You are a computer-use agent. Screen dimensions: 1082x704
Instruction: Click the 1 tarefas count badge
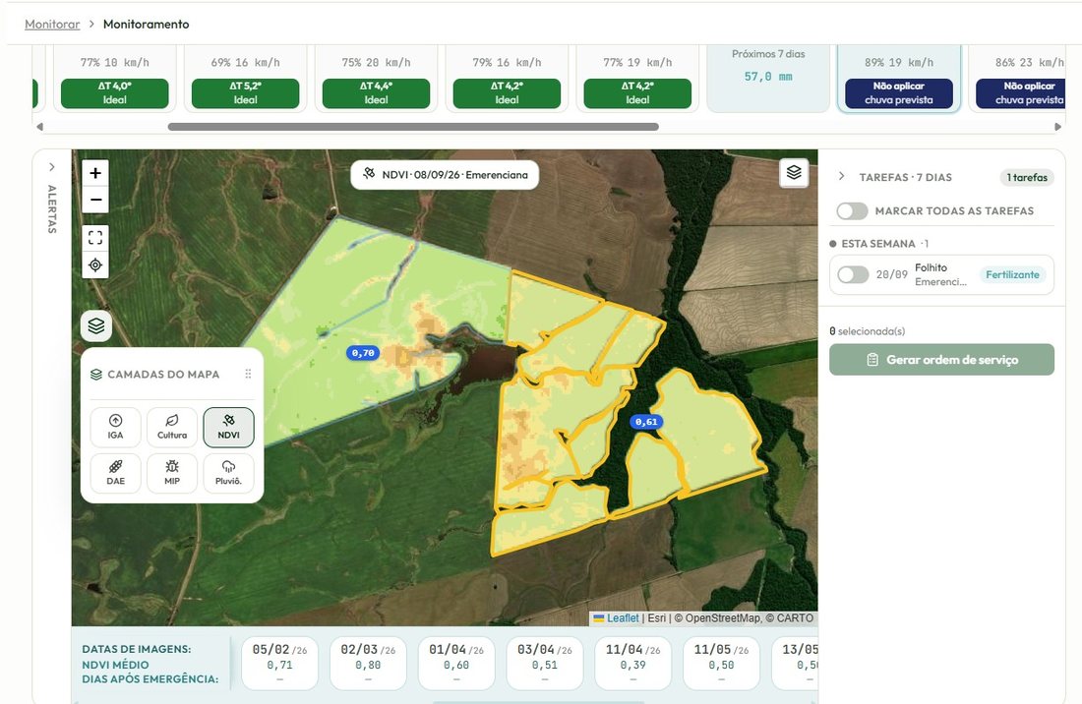point(1027,177)
